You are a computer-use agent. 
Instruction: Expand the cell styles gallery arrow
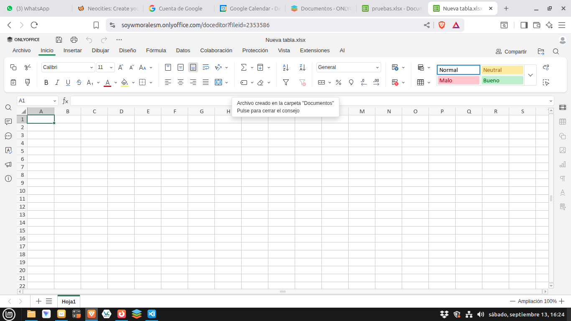[530, 75]
